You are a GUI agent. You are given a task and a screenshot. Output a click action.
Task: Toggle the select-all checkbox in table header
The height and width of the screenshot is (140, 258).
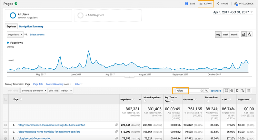(6, 99)
